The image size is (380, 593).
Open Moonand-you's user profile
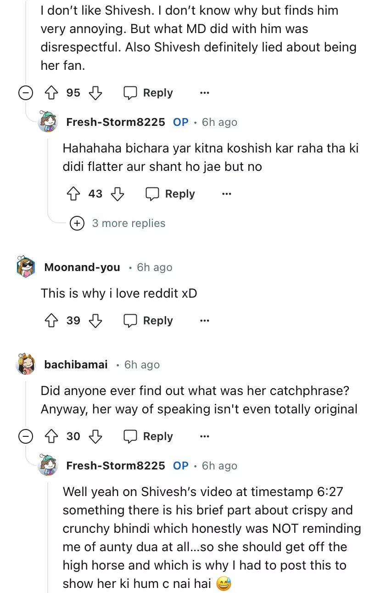click(82, 267)
